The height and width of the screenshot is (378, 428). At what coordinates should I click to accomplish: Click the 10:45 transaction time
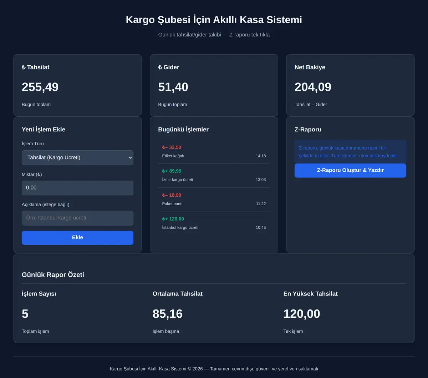[x=261, y=228]
